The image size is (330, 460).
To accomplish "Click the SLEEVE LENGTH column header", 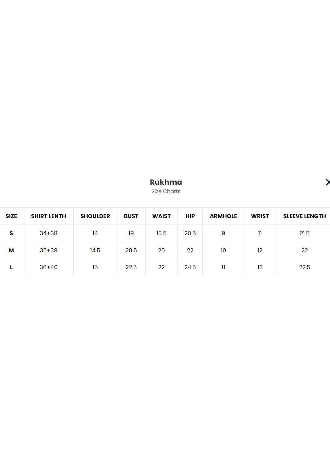I will point(304,216).
